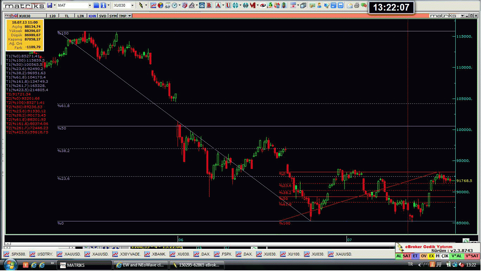482x271 pixels.
Task: Expand the dropdown arrow after TMP
Action: point(130,16)
